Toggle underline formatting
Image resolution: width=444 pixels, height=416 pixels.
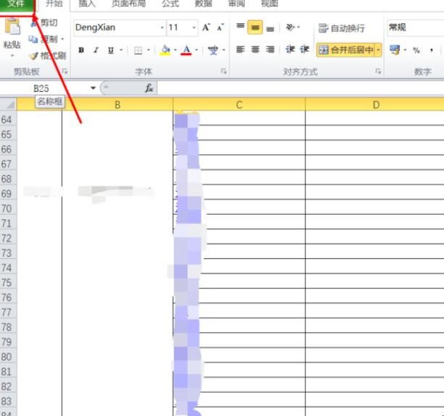111,50
